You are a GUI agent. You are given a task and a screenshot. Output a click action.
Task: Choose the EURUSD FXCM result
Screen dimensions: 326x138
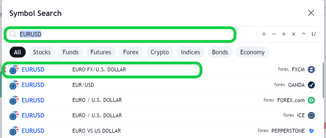(x=99, y=70)
